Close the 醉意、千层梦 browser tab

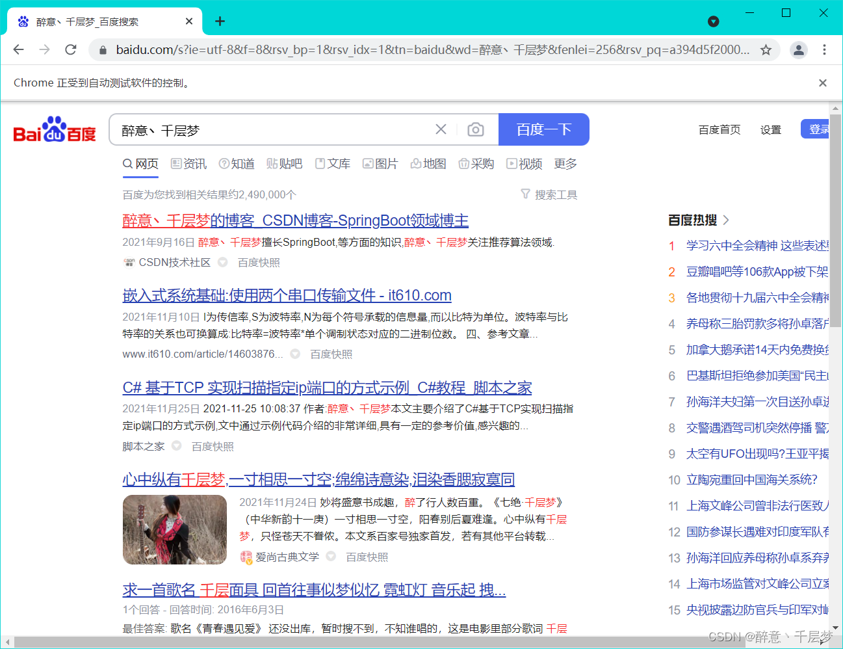(189, 21)
